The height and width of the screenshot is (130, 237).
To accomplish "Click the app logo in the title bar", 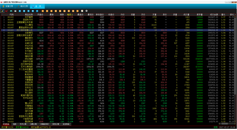I will [x=2, y=2].
